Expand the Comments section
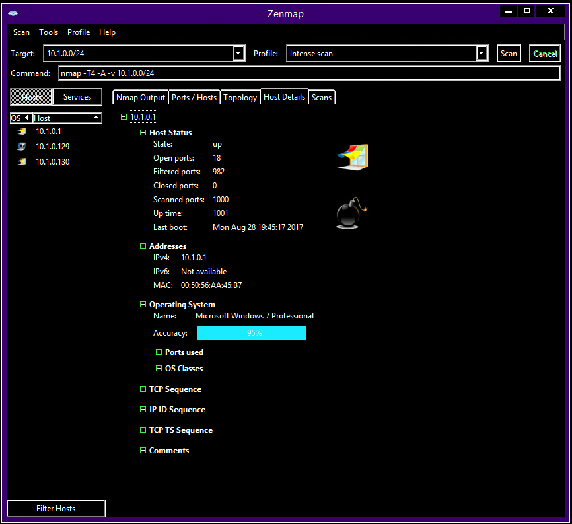The width and height of the screenshot is (572, 524). point(143,450)
